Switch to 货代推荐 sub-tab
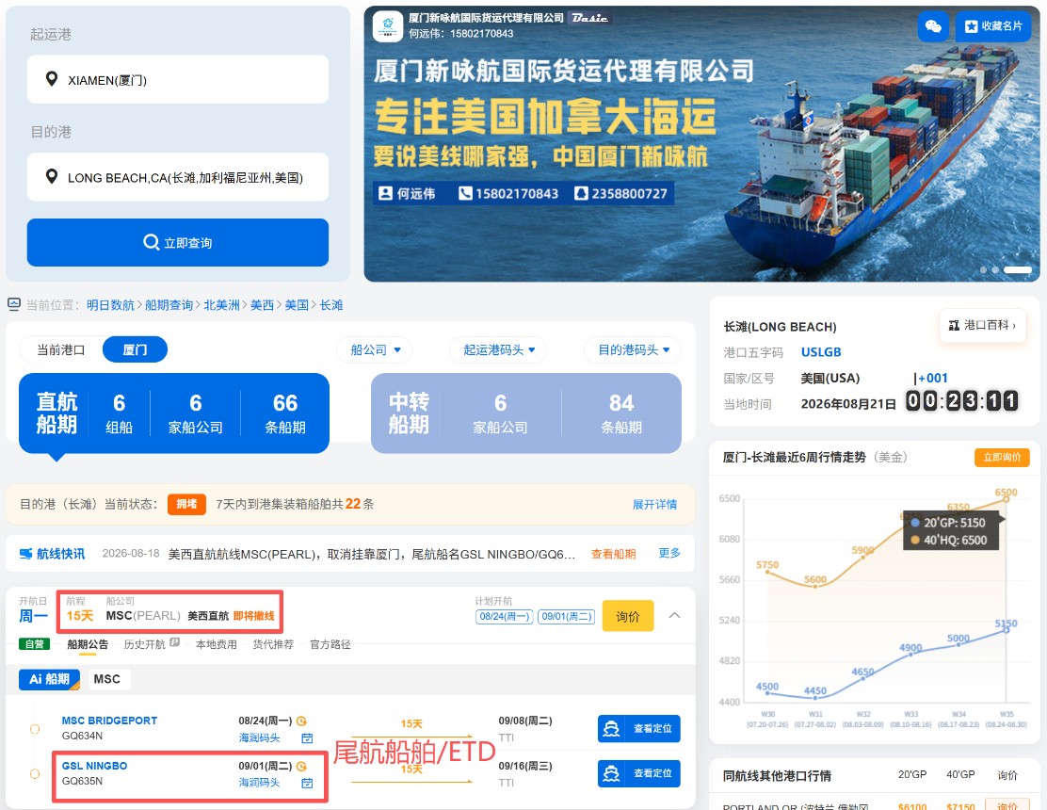Viewport: 1047px width, 810px height. tap(273, 644)
